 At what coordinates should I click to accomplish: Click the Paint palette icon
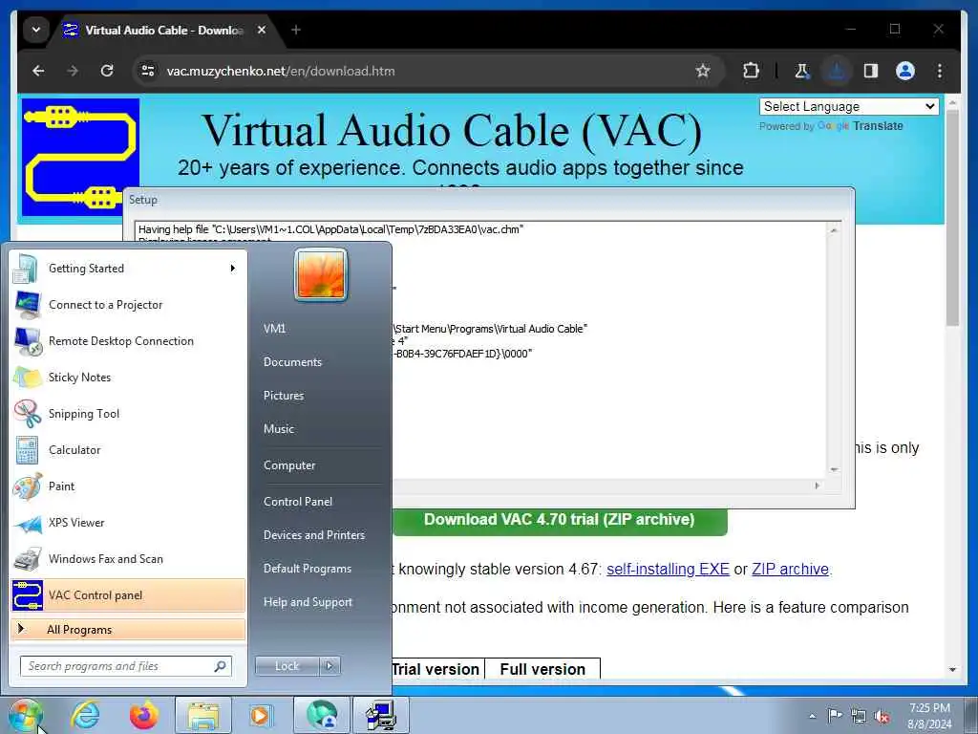pos(27,486)
